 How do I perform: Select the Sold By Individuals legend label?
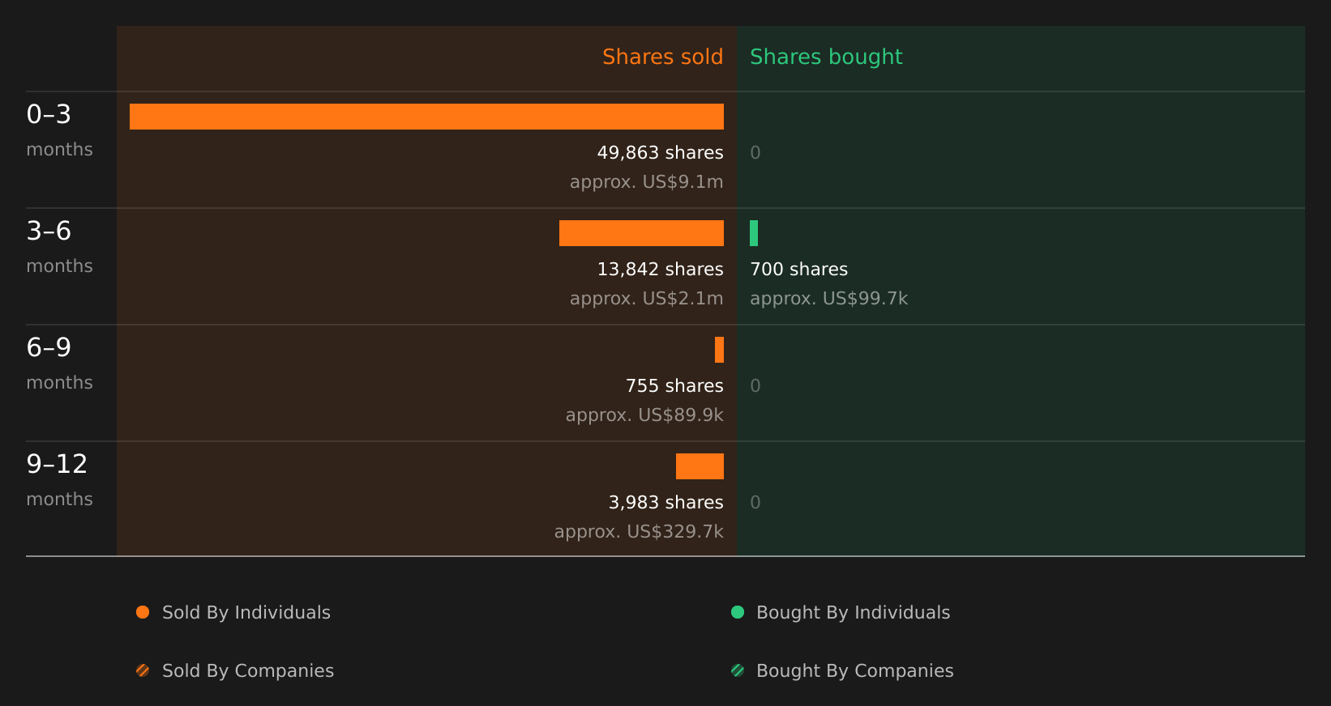point(246,613)
